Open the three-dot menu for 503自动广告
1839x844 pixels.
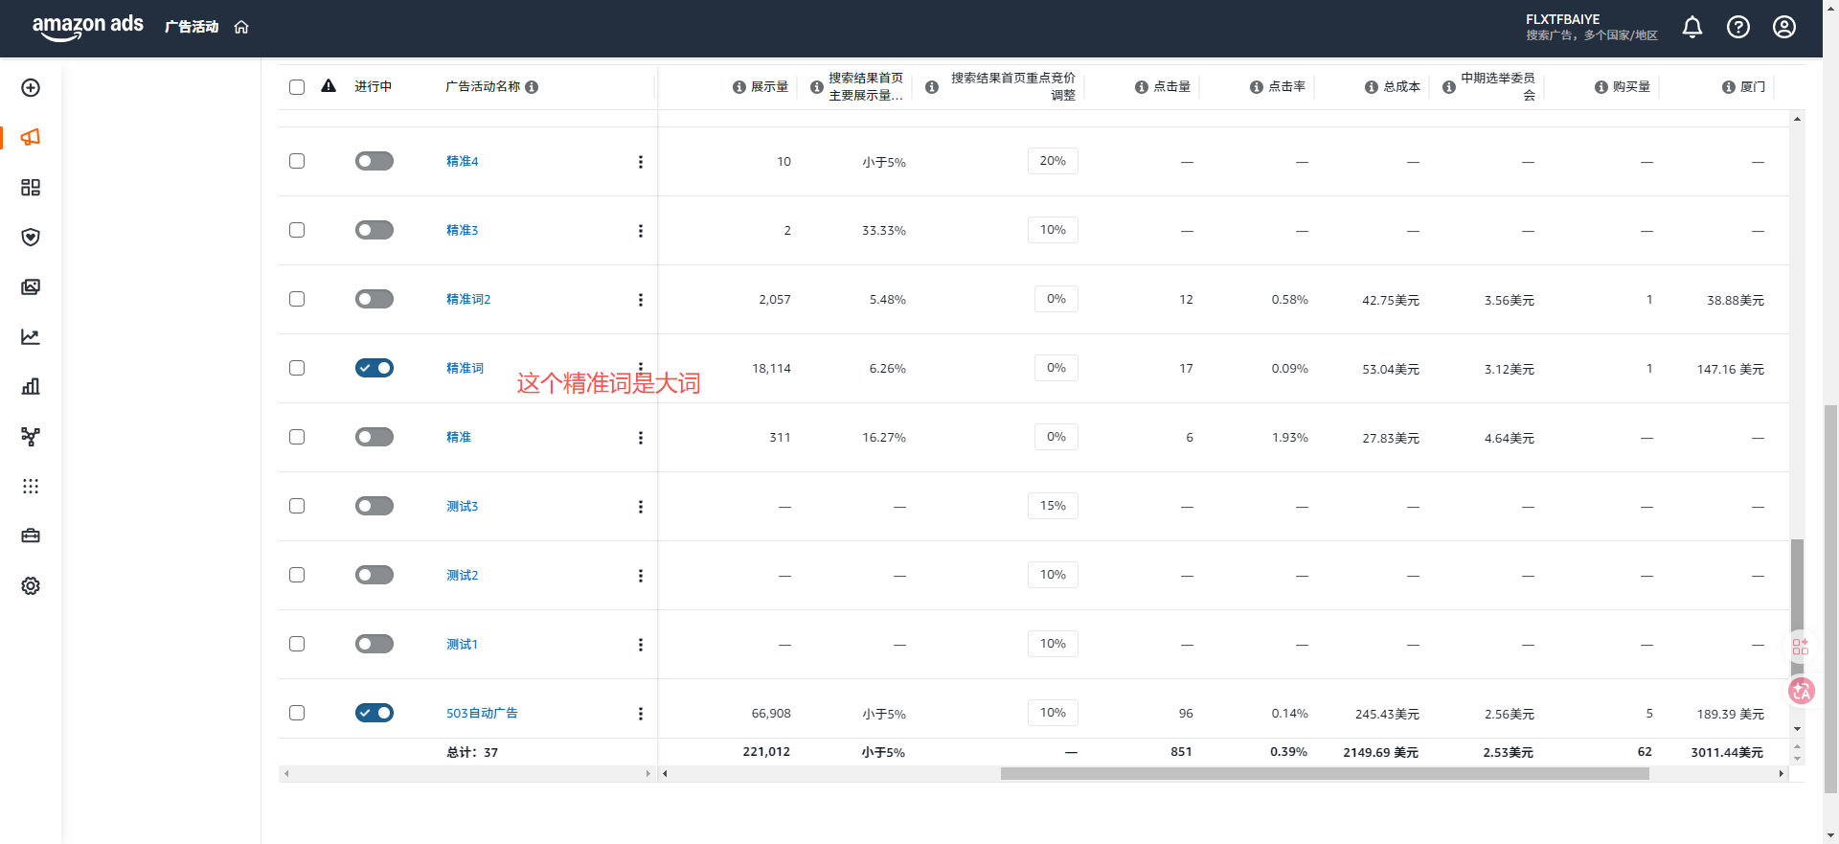point(641,714)
